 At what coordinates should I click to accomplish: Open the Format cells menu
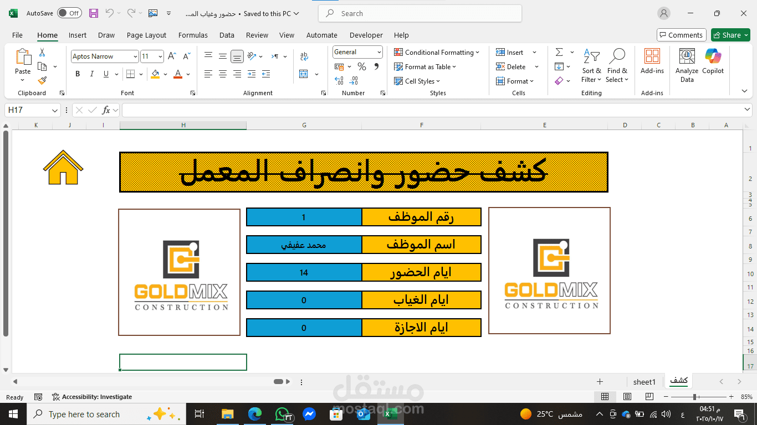[x=515, y=81]
